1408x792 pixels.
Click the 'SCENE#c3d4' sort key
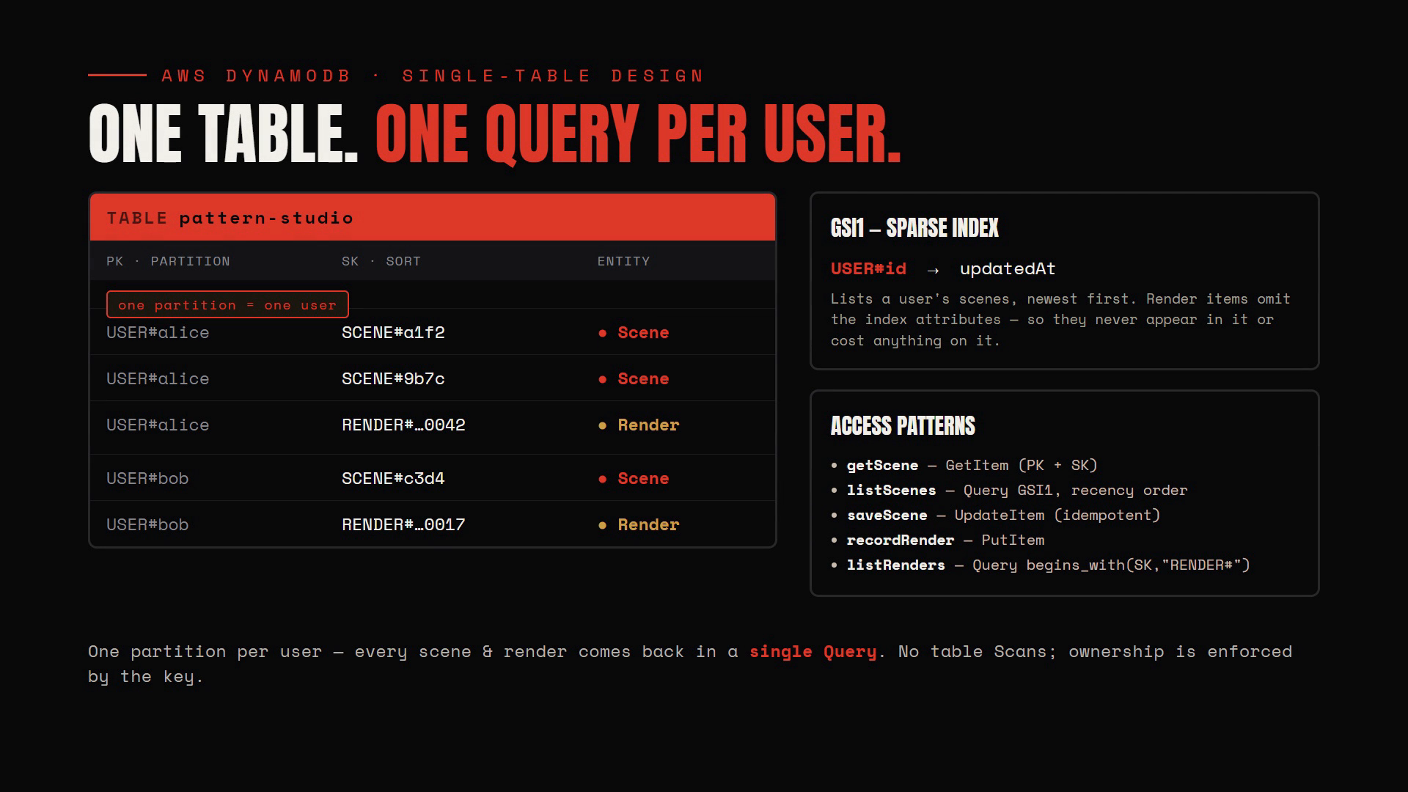[x=393, y=478]
